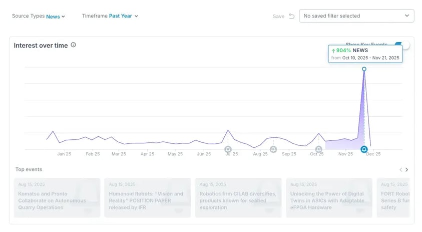Open the Komatsu and Pronto Collaborate event card
This screenshot has width=422, height=232.
click(x=57, y=197)
